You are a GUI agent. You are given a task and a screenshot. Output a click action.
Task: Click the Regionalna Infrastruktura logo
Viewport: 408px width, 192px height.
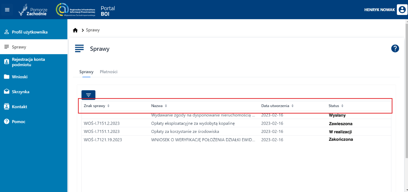tap(75, 10)
